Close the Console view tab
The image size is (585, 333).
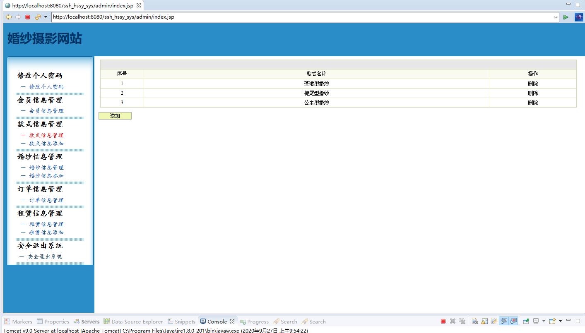232,321
